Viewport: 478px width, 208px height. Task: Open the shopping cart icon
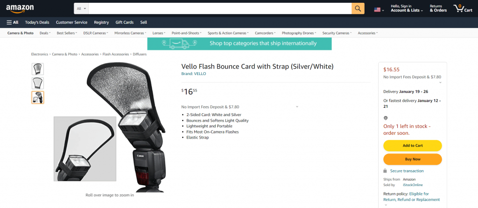point(463,8)
